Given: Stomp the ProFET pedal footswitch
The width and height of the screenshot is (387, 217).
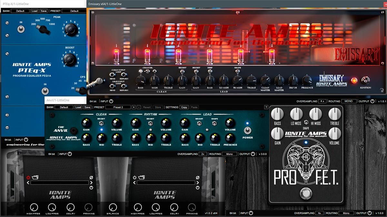Looking at the screenshot, I should (305, 194).
